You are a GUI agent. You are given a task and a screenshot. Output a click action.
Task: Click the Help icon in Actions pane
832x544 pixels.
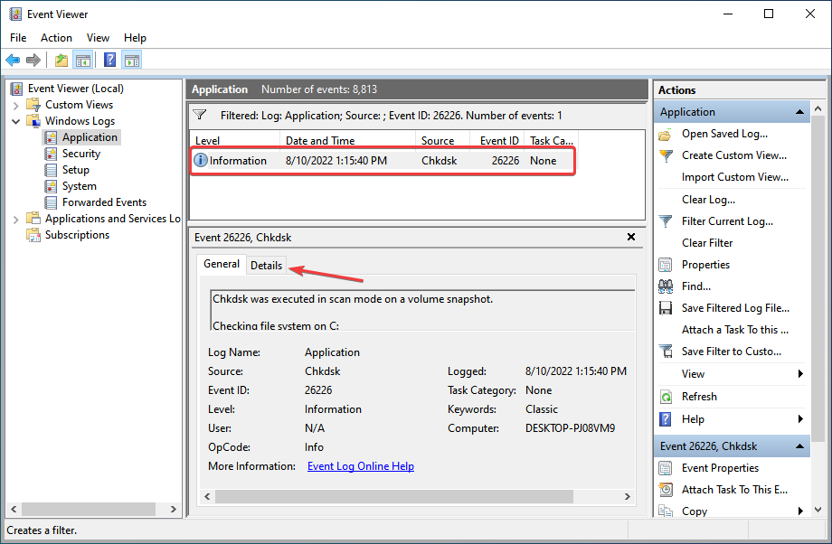[666, 419]
